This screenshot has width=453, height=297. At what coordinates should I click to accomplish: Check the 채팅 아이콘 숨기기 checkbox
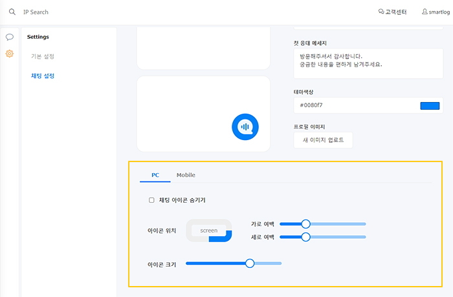tap(151, 200)
